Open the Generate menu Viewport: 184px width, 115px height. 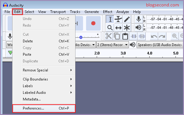pyautogui.click(x=92, y=12)
